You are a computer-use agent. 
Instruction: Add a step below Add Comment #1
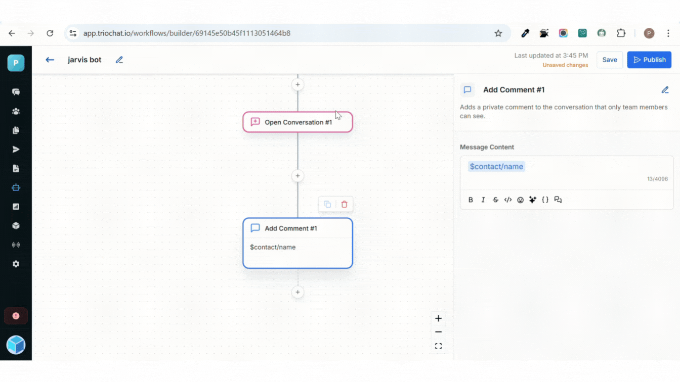pyautogui.click(x=297, y=292)
